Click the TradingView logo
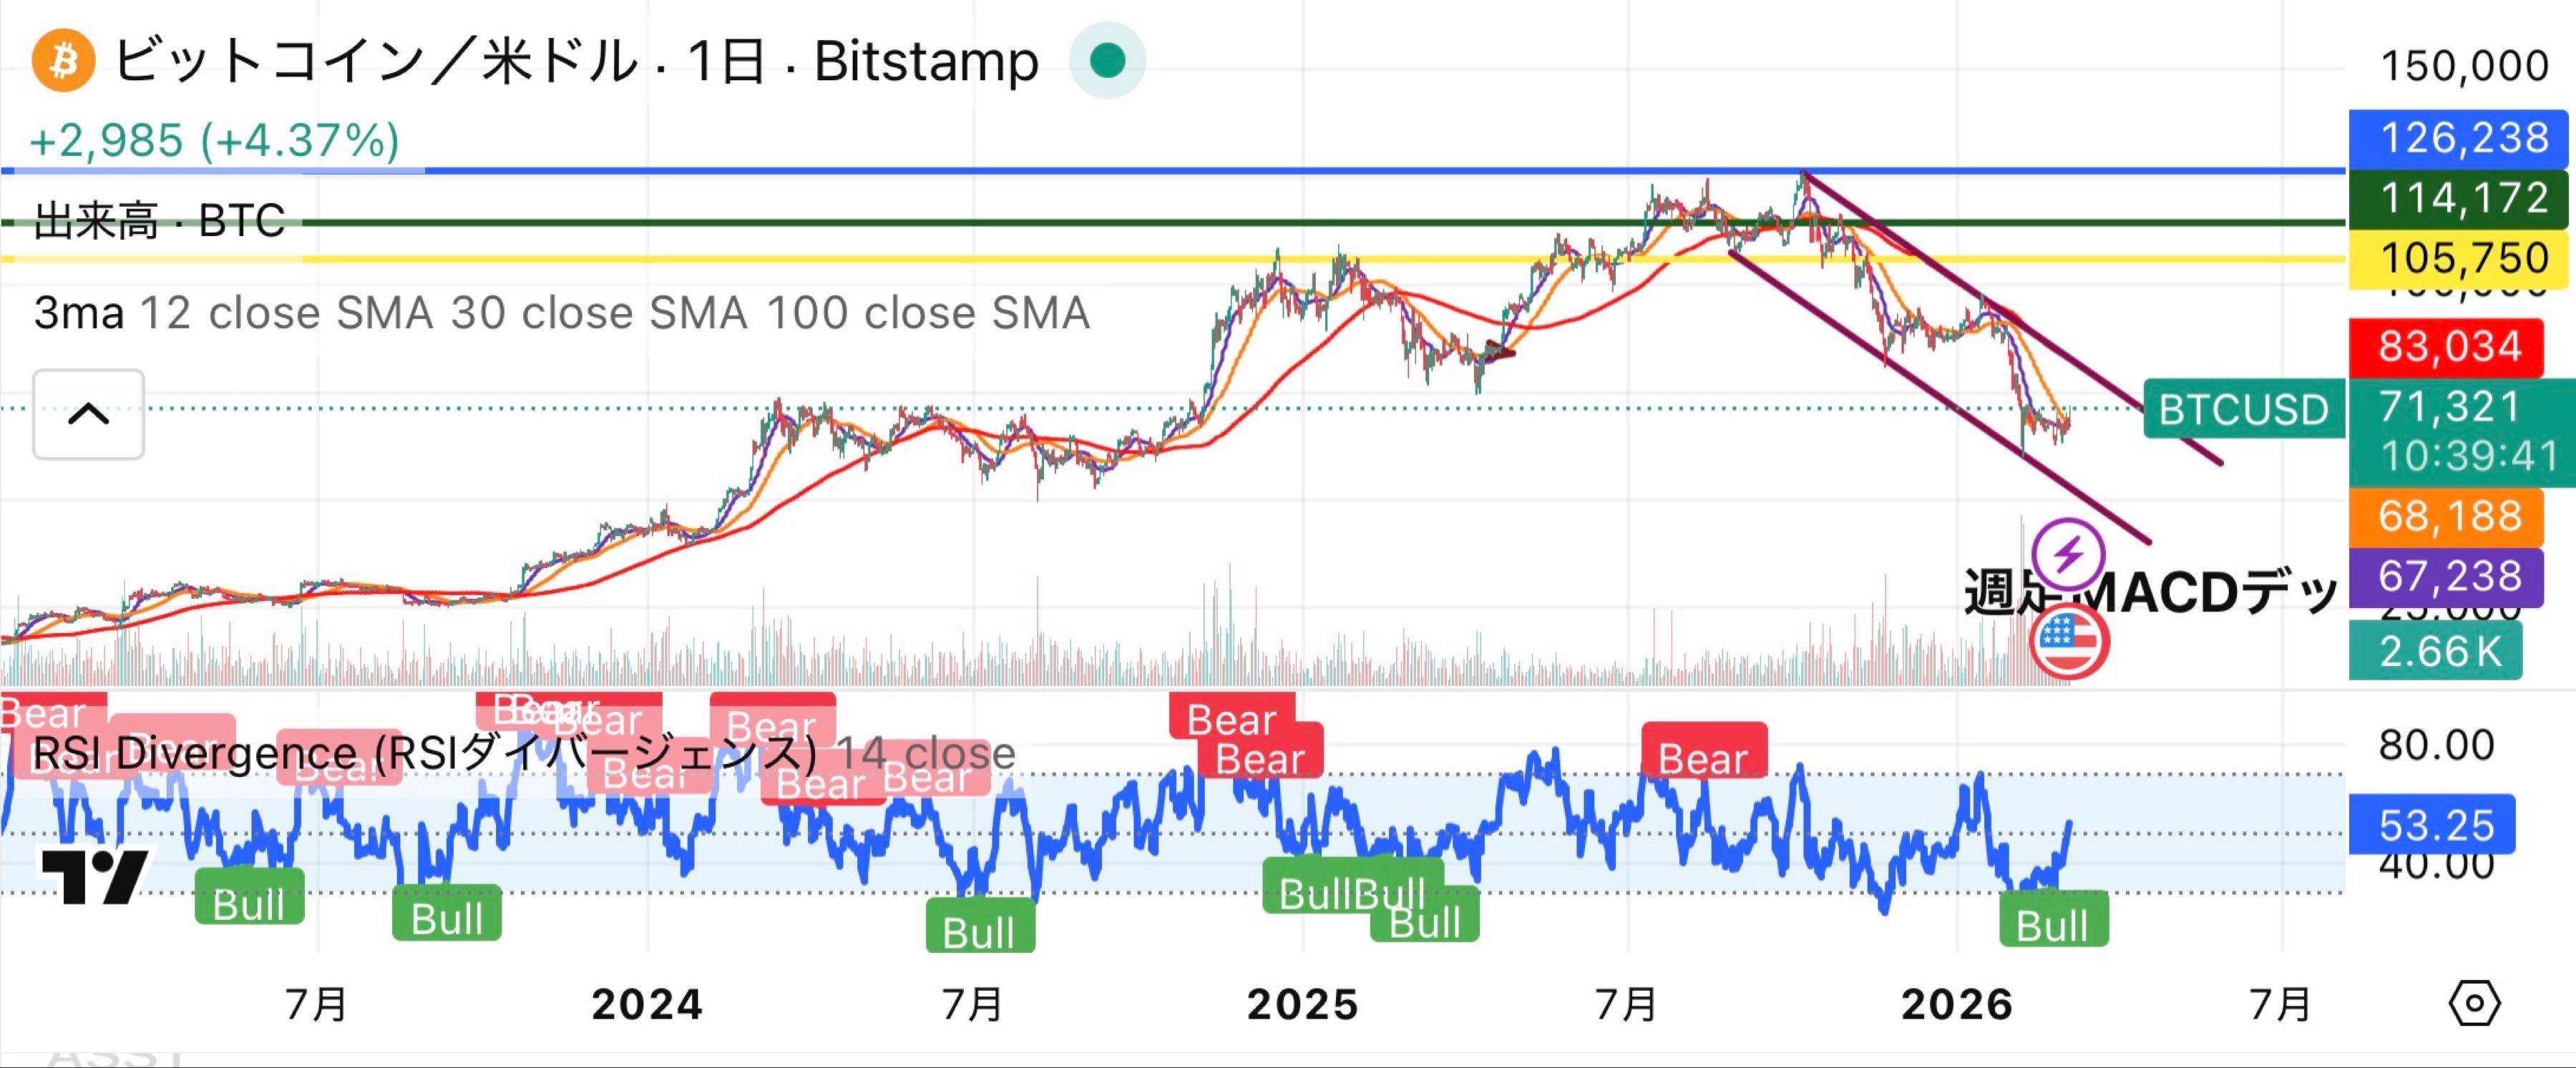 pyautogui.click(x=95, y=876)
